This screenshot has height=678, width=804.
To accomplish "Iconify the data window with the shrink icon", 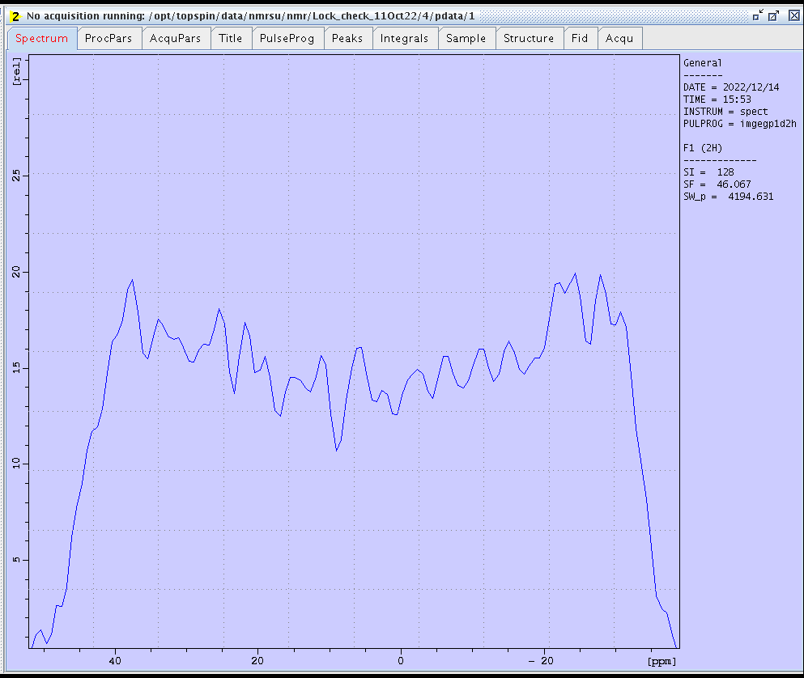I will [x=757, y=15].
